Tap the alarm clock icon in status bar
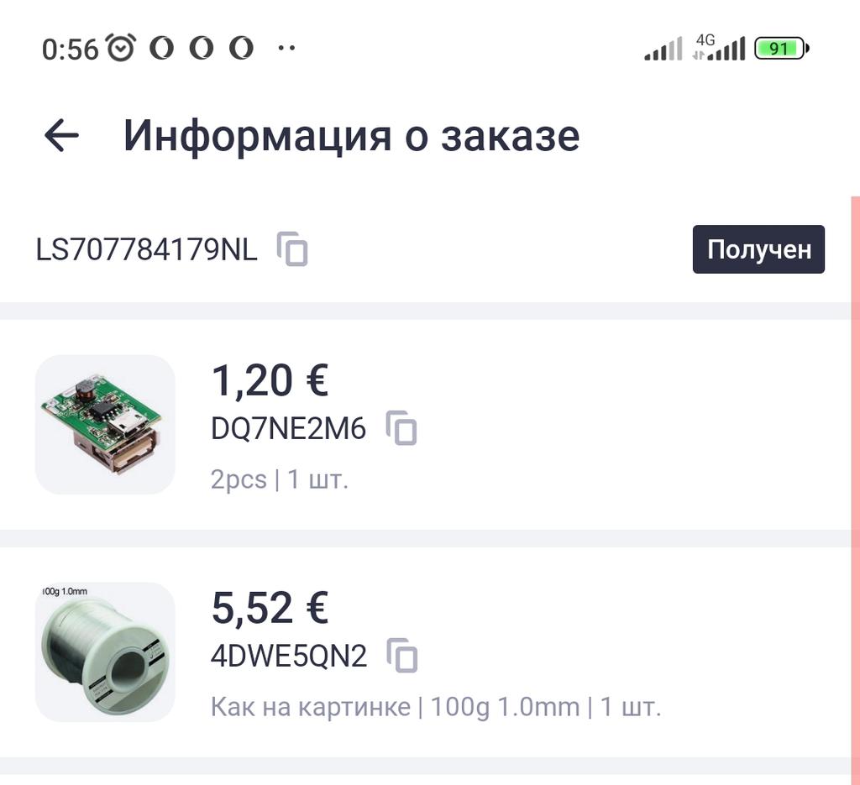 121,48
